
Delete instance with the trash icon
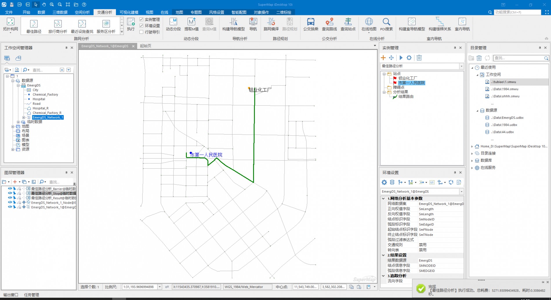(x=419, y=58)
